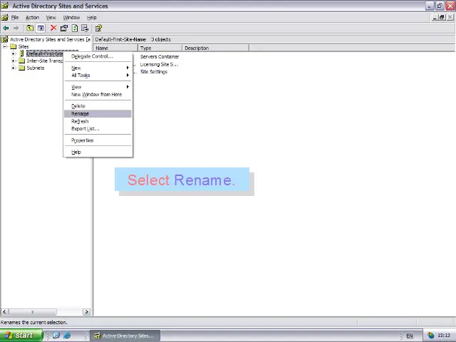This screenshot has width=456, height=342.
Task: Open the Action menu
Action: click(x=32, y=17)
